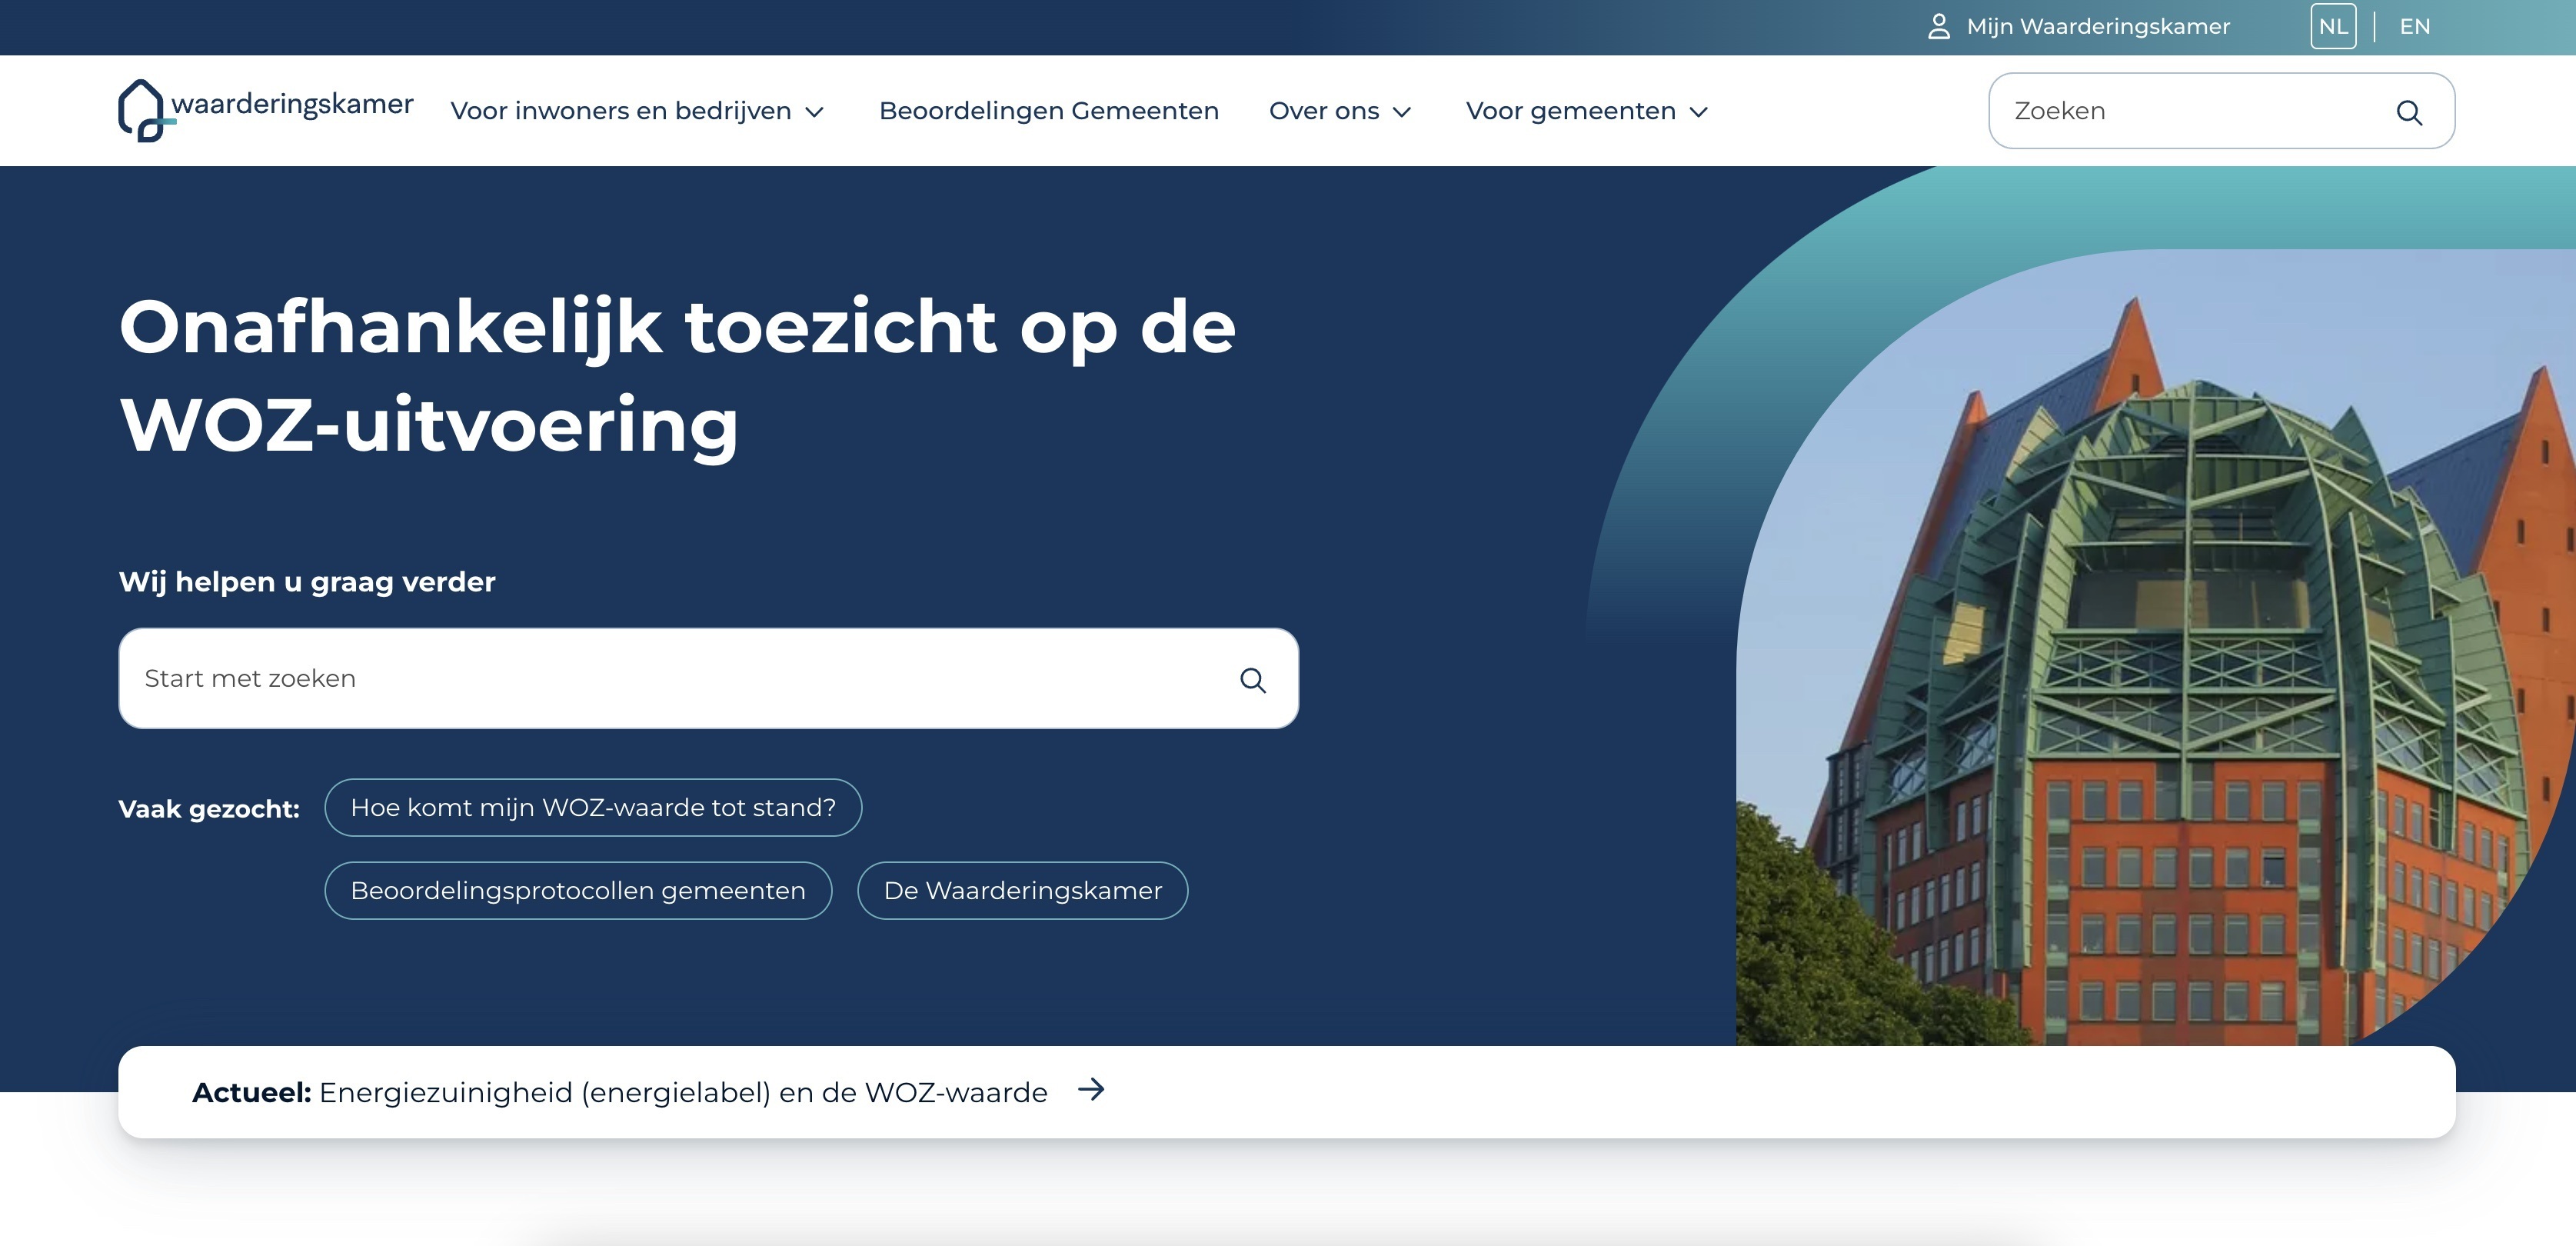
Task: Expand the Voor inwoners en bedrijven menu
Action: click(x=637, y=111)
